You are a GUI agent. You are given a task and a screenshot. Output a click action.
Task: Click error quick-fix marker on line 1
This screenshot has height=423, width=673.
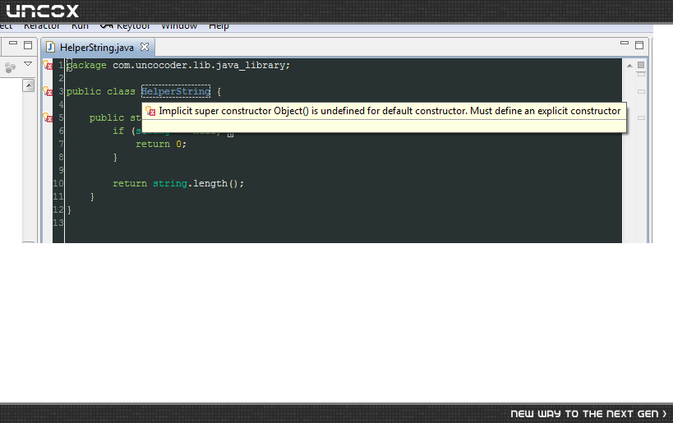point(48,65)
